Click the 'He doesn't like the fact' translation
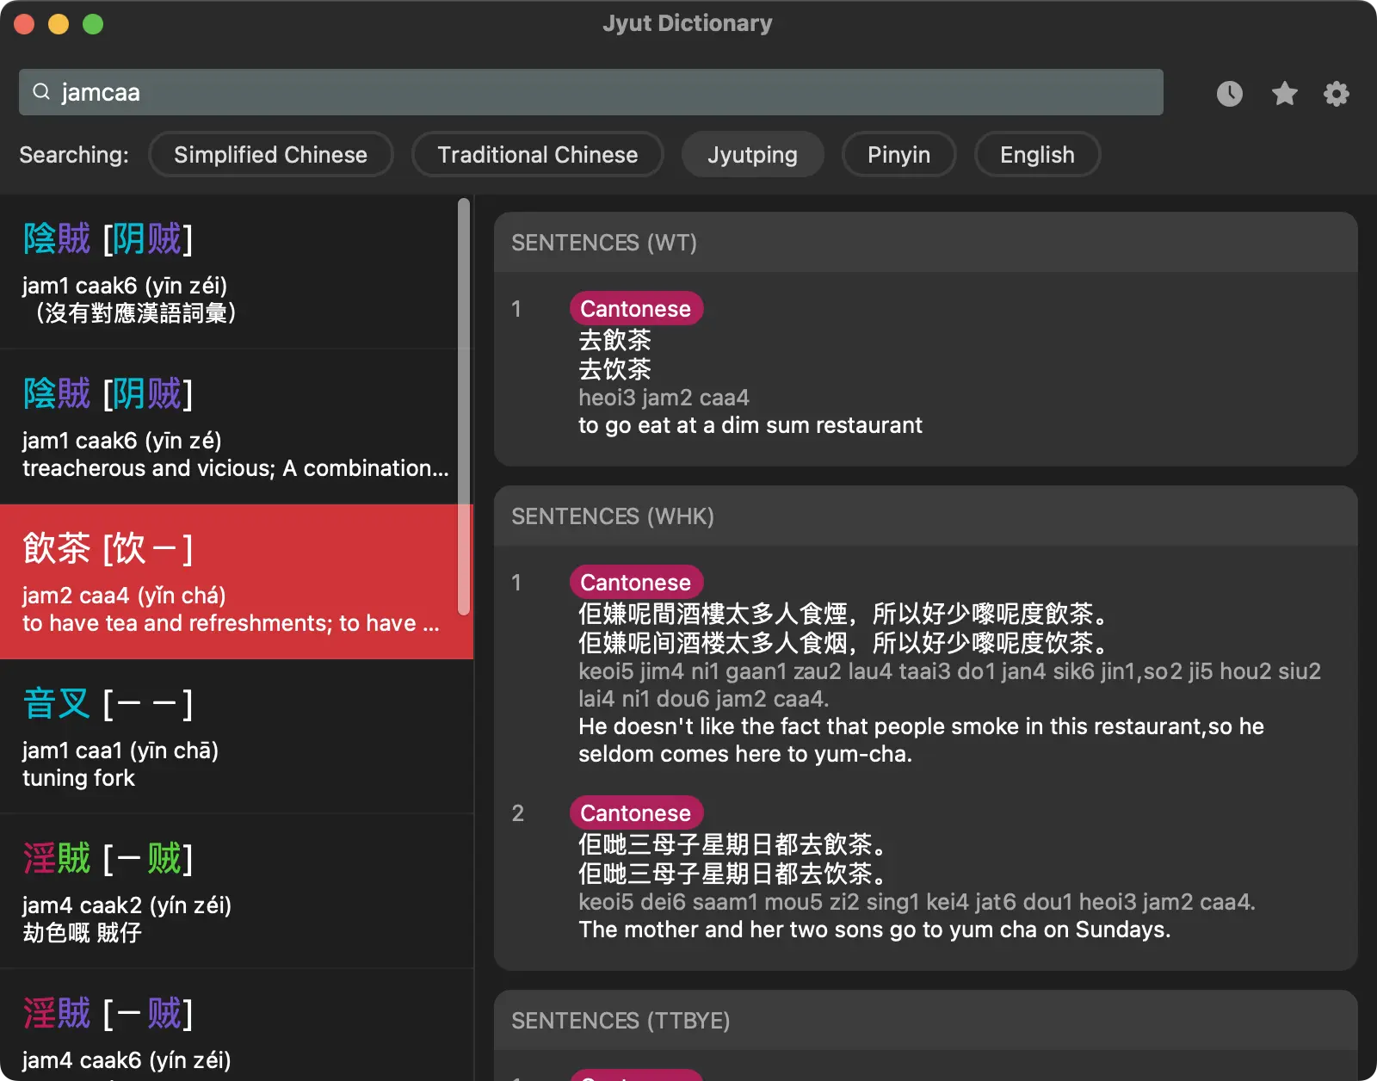Viewport: 1377px width, 1081px height. coord(921,740)
